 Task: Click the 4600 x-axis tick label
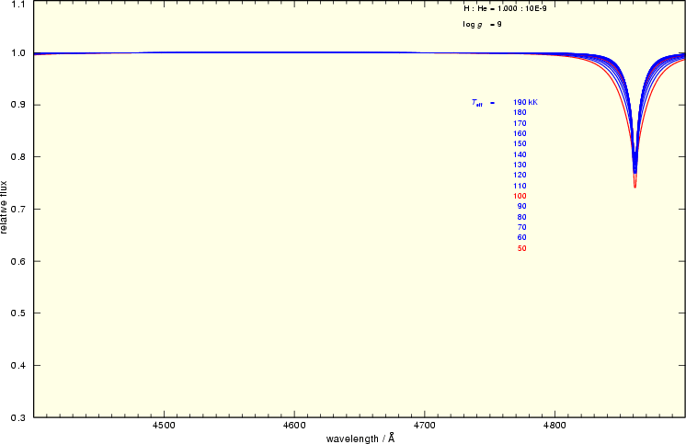coord(294,426)
